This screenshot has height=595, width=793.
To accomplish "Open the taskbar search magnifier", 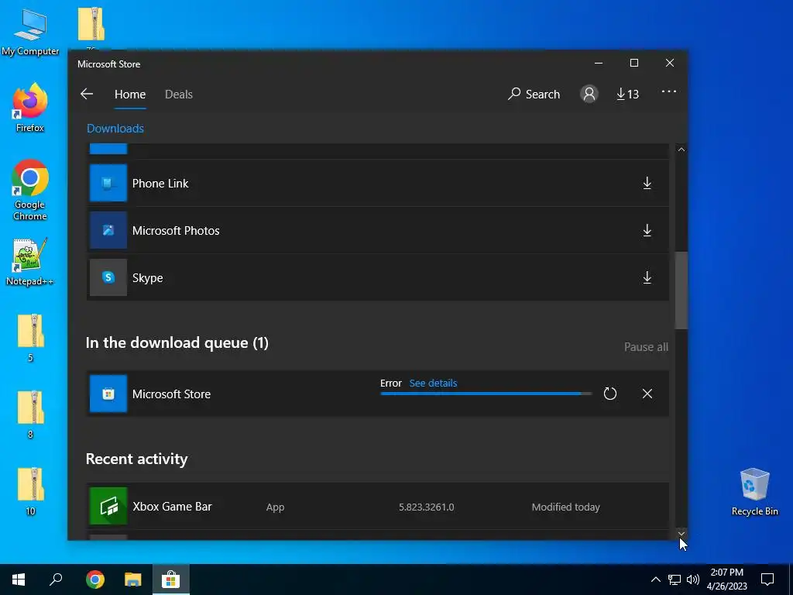I will click(56, 580).
